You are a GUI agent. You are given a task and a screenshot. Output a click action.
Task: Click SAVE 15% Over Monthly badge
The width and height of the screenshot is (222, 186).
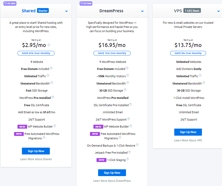pyautogui.click(x=112, y=53)
